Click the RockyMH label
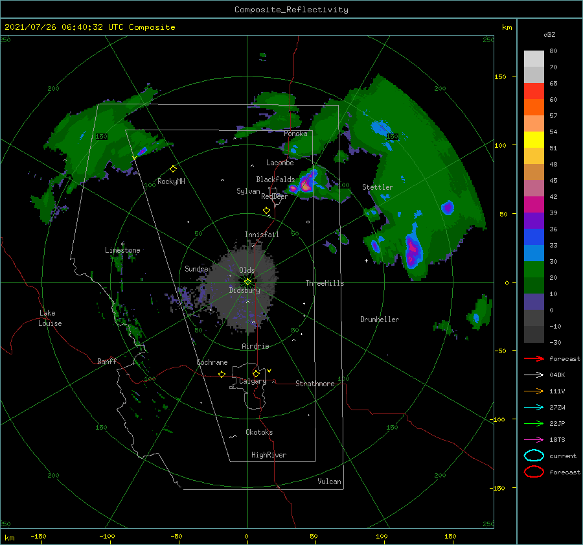The image size is (583, 545). (x=171, y=181)
